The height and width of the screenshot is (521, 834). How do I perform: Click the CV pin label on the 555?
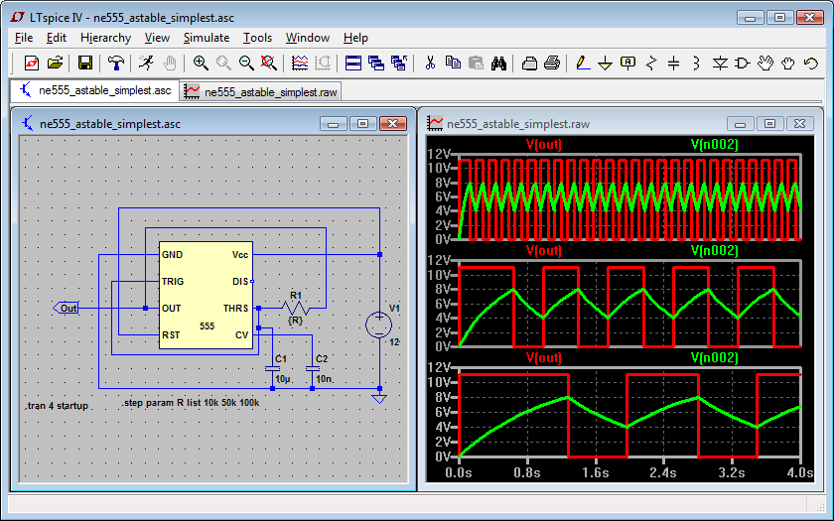tap(242, 335)
